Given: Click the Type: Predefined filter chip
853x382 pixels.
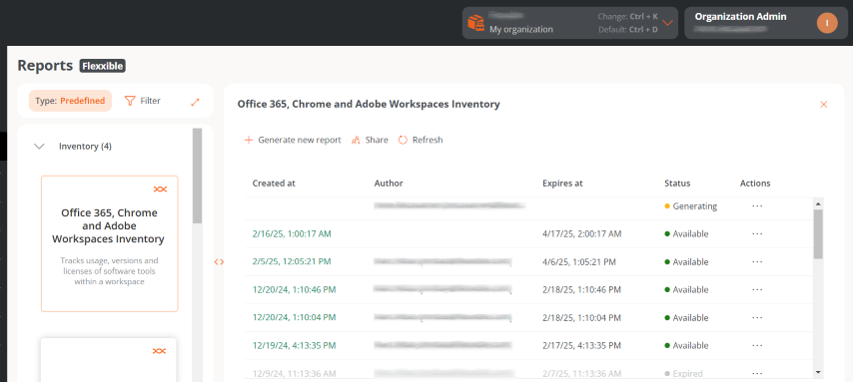Looking at the screenshot, I should (x=70, y=101).
